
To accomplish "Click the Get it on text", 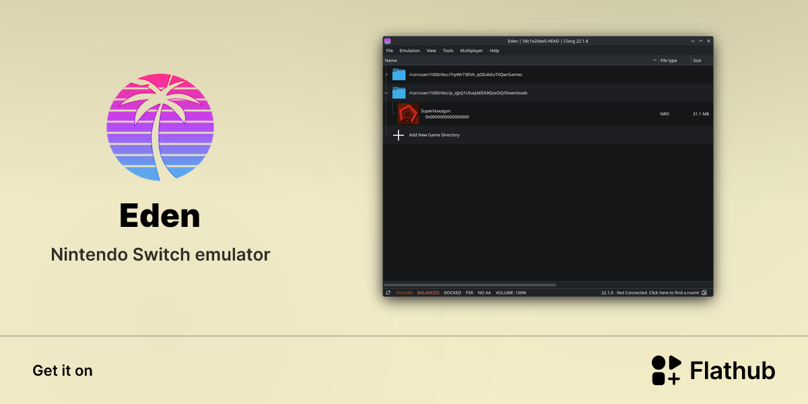I will point(63,370).
